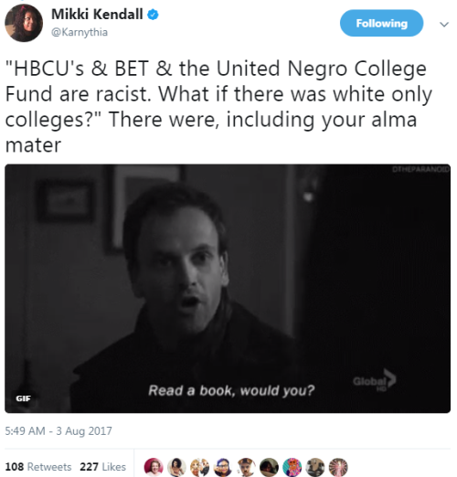Open Mikki Kendall's display name link

point(97,15)
